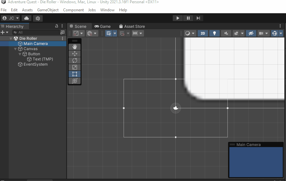Toggle scene lighting bulb

214,33
